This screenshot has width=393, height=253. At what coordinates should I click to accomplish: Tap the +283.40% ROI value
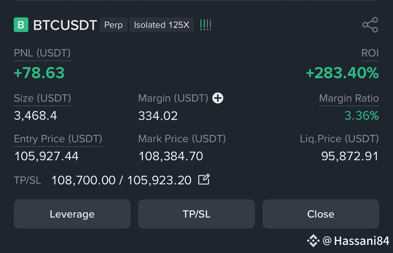click(342, 73)
